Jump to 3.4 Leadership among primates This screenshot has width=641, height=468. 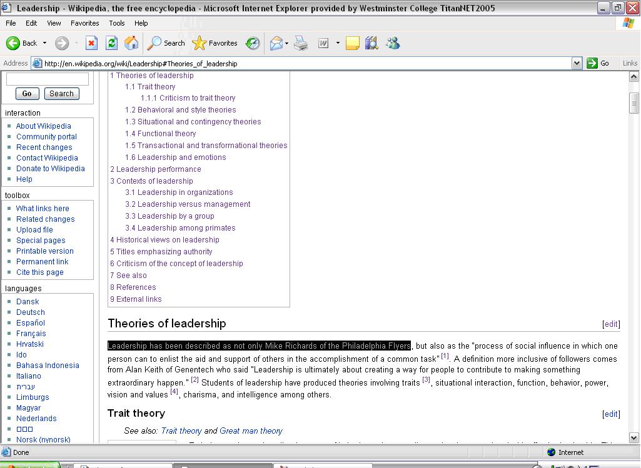click(x=180, y=228)
